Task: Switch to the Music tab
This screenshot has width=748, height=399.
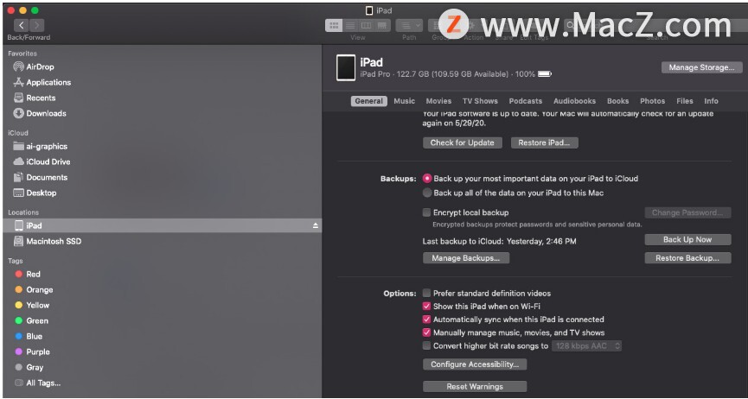Action: click(x=404, y=101)
